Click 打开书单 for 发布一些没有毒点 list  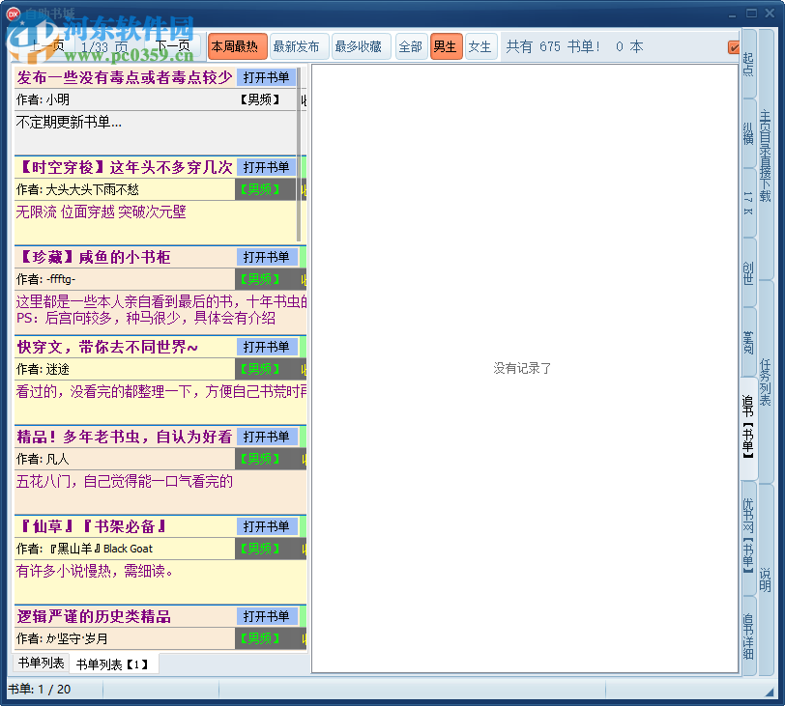click(267, 77)
